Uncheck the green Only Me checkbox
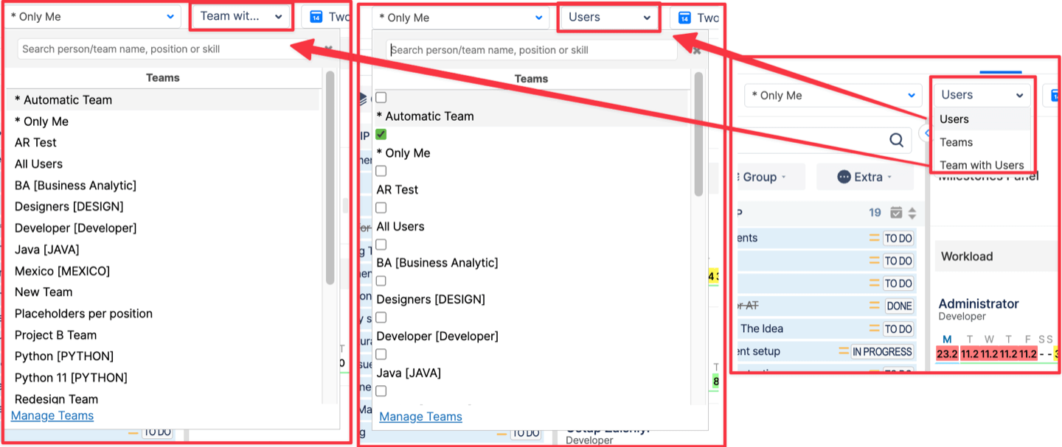1062x447 pixels. [x=381, y=135]
